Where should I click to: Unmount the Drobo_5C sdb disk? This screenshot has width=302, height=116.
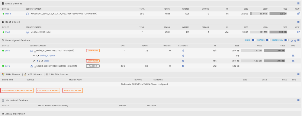coord(93,51)
